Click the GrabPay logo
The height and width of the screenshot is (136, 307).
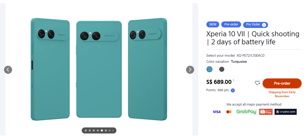(x=246, y=112)
